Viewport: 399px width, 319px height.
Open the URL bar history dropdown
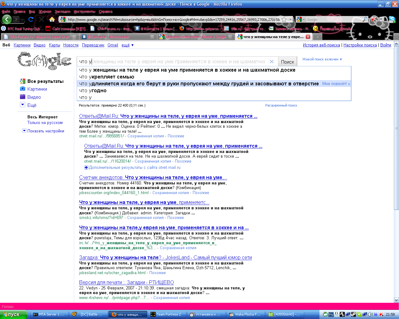point(291,19)
